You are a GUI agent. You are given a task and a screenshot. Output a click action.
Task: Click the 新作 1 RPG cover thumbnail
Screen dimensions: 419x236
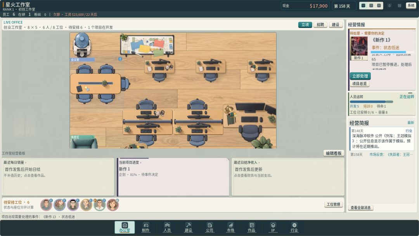click(x=359, y=49)
